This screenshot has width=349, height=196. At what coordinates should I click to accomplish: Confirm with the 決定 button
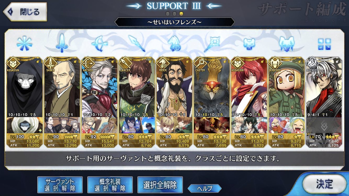(x=324, y=184)
